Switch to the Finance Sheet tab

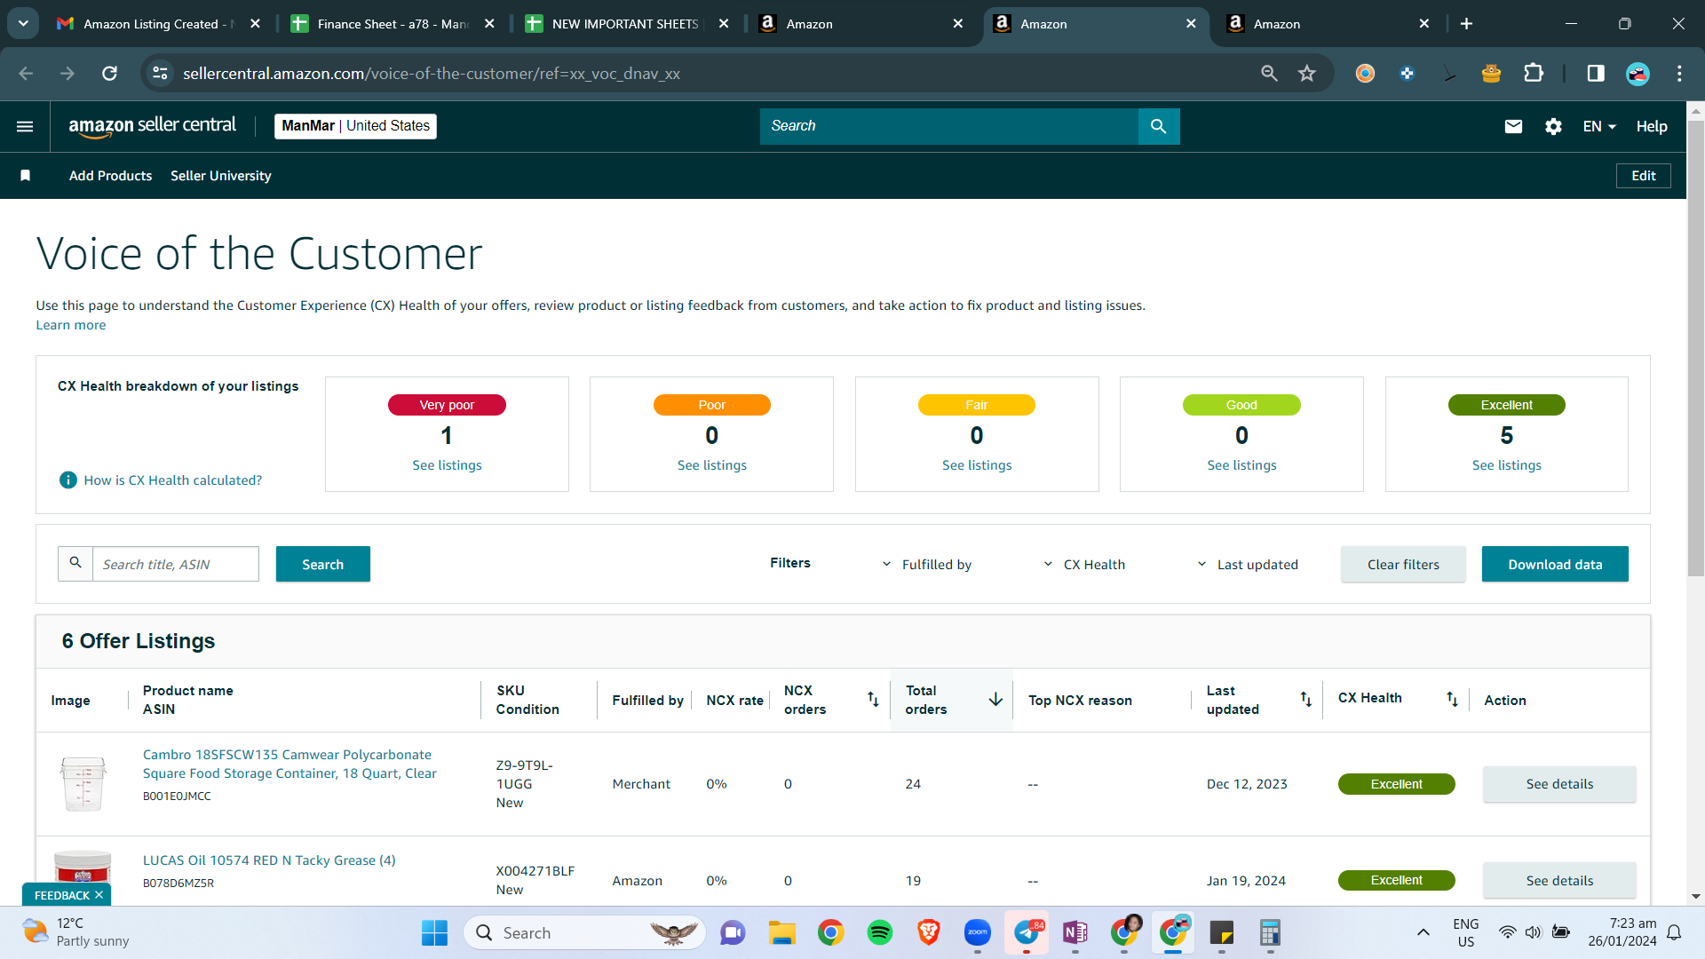pos(393,24)
